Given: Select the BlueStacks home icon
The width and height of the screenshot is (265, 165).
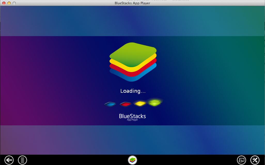Looking at the screenshot, I should point(132,160).
